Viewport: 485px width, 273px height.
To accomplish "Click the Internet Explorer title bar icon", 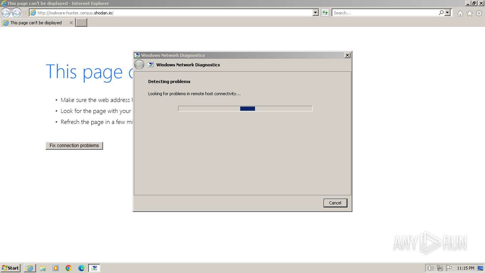I will point(4,3).
